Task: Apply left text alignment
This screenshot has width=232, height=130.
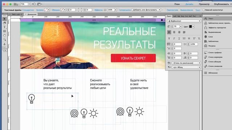Action: (169, 32)
